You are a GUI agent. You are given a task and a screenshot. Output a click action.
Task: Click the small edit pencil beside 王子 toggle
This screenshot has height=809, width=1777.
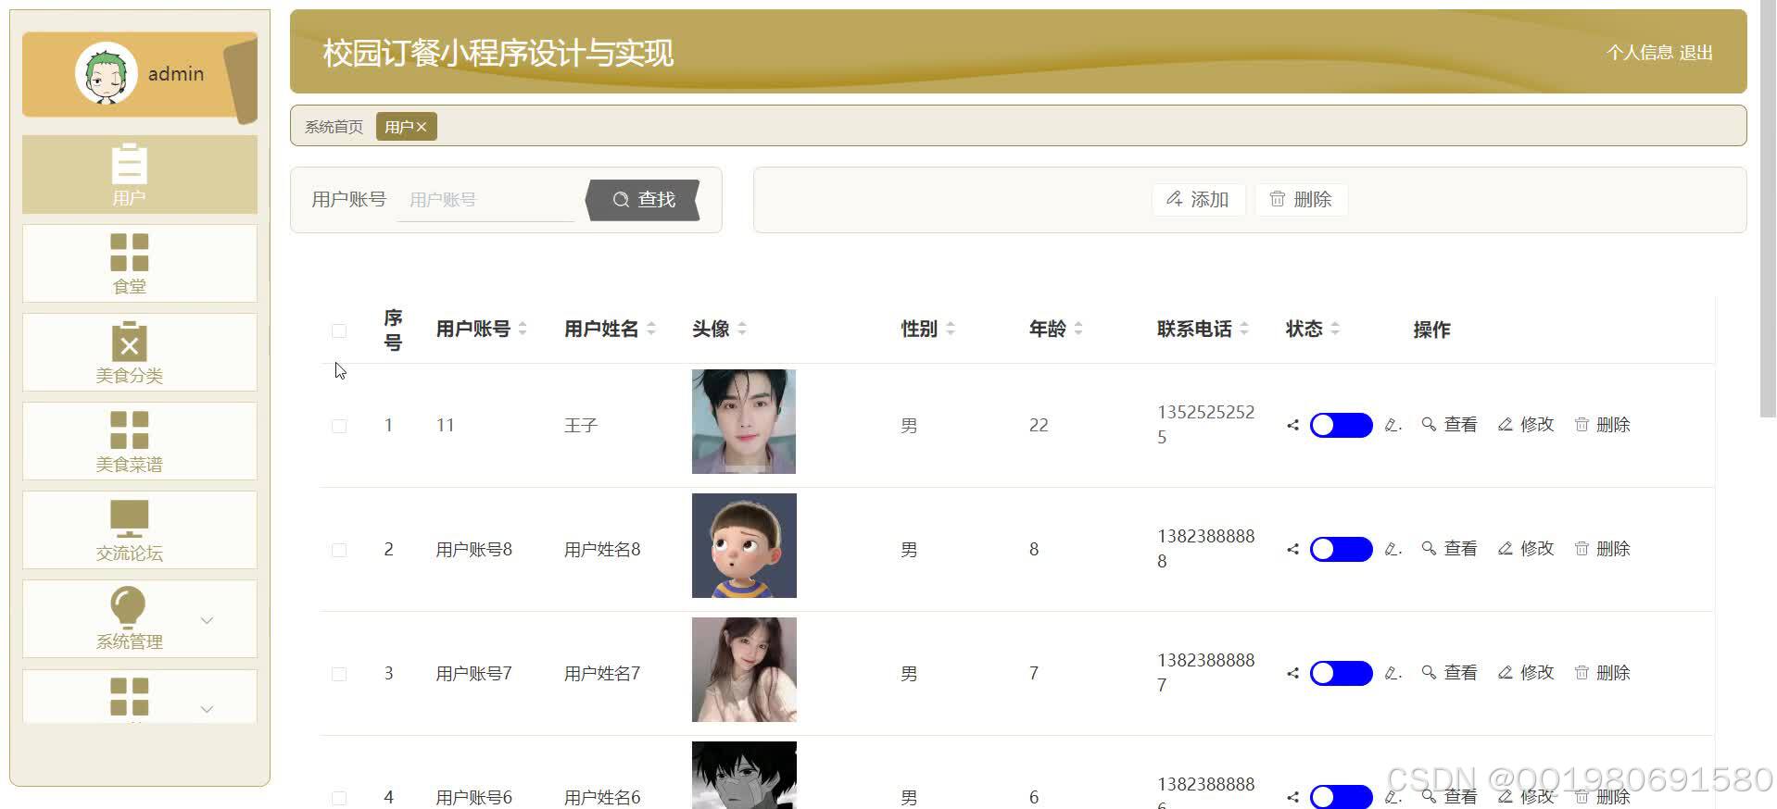tap(1393, 425)
